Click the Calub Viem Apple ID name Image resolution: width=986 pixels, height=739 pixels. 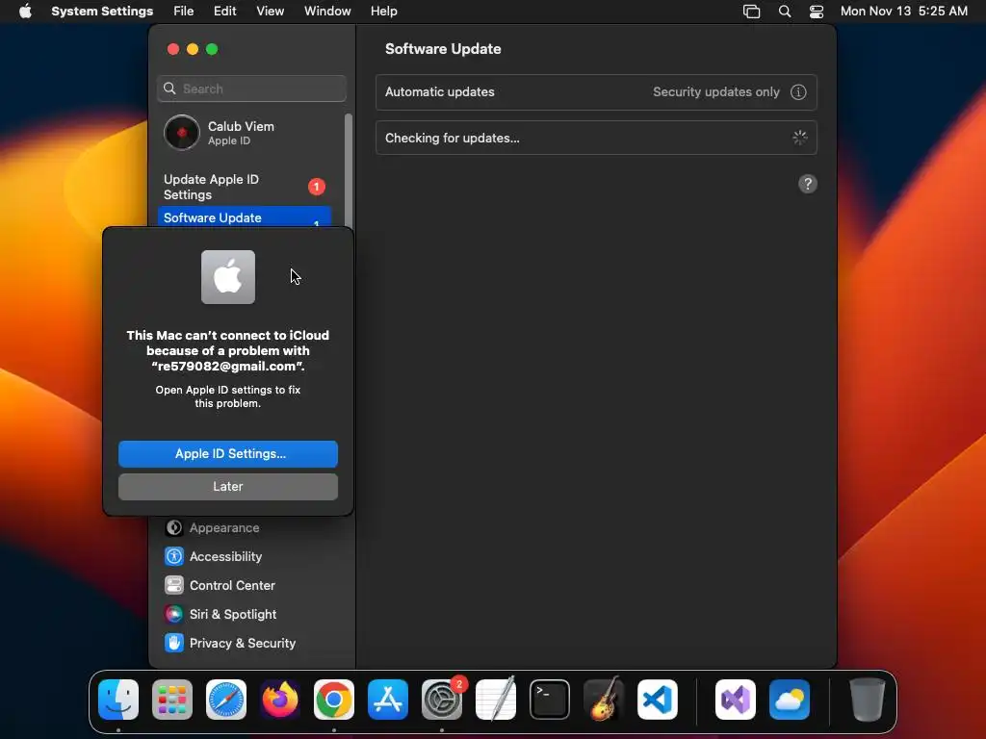coord(241,126)
